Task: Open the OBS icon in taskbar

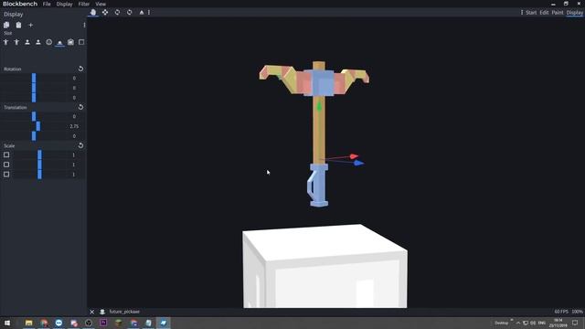Action: coord(89,323)
